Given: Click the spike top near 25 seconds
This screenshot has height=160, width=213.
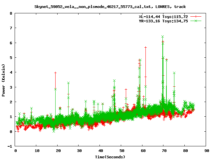Looking at the screenshot, I should coord(68,83).
